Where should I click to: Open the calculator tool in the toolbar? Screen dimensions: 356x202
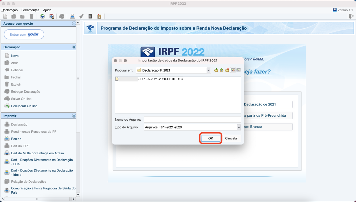click(x=90, y=16)
